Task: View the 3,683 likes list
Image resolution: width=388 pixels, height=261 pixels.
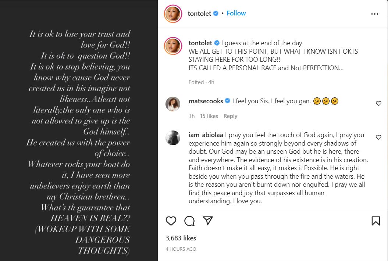Action: 181,238
